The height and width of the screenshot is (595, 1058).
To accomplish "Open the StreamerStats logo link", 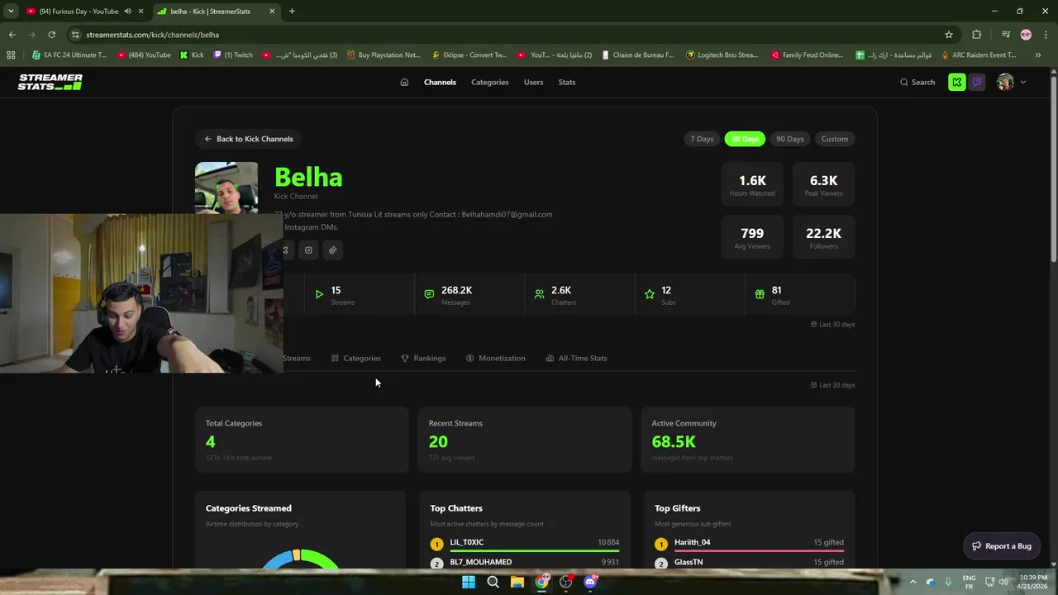I will tap(50, 82).
